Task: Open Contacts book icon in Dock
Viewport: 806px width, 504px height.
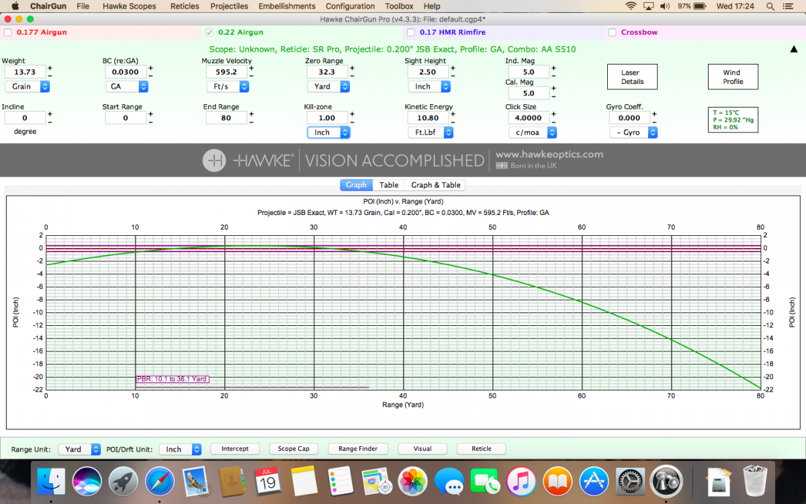Action: (x=232, y=481)
